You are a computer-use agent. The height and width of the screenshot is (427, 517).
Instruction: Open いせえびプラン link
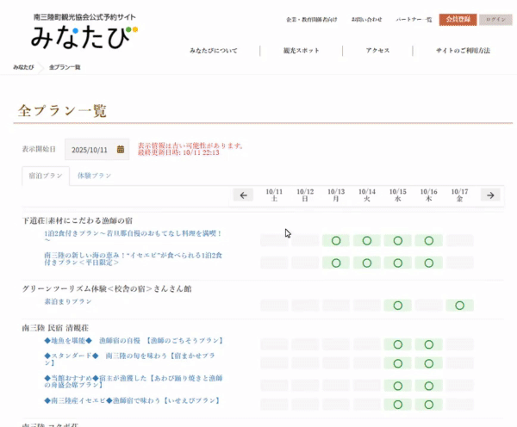pos(132,400)
